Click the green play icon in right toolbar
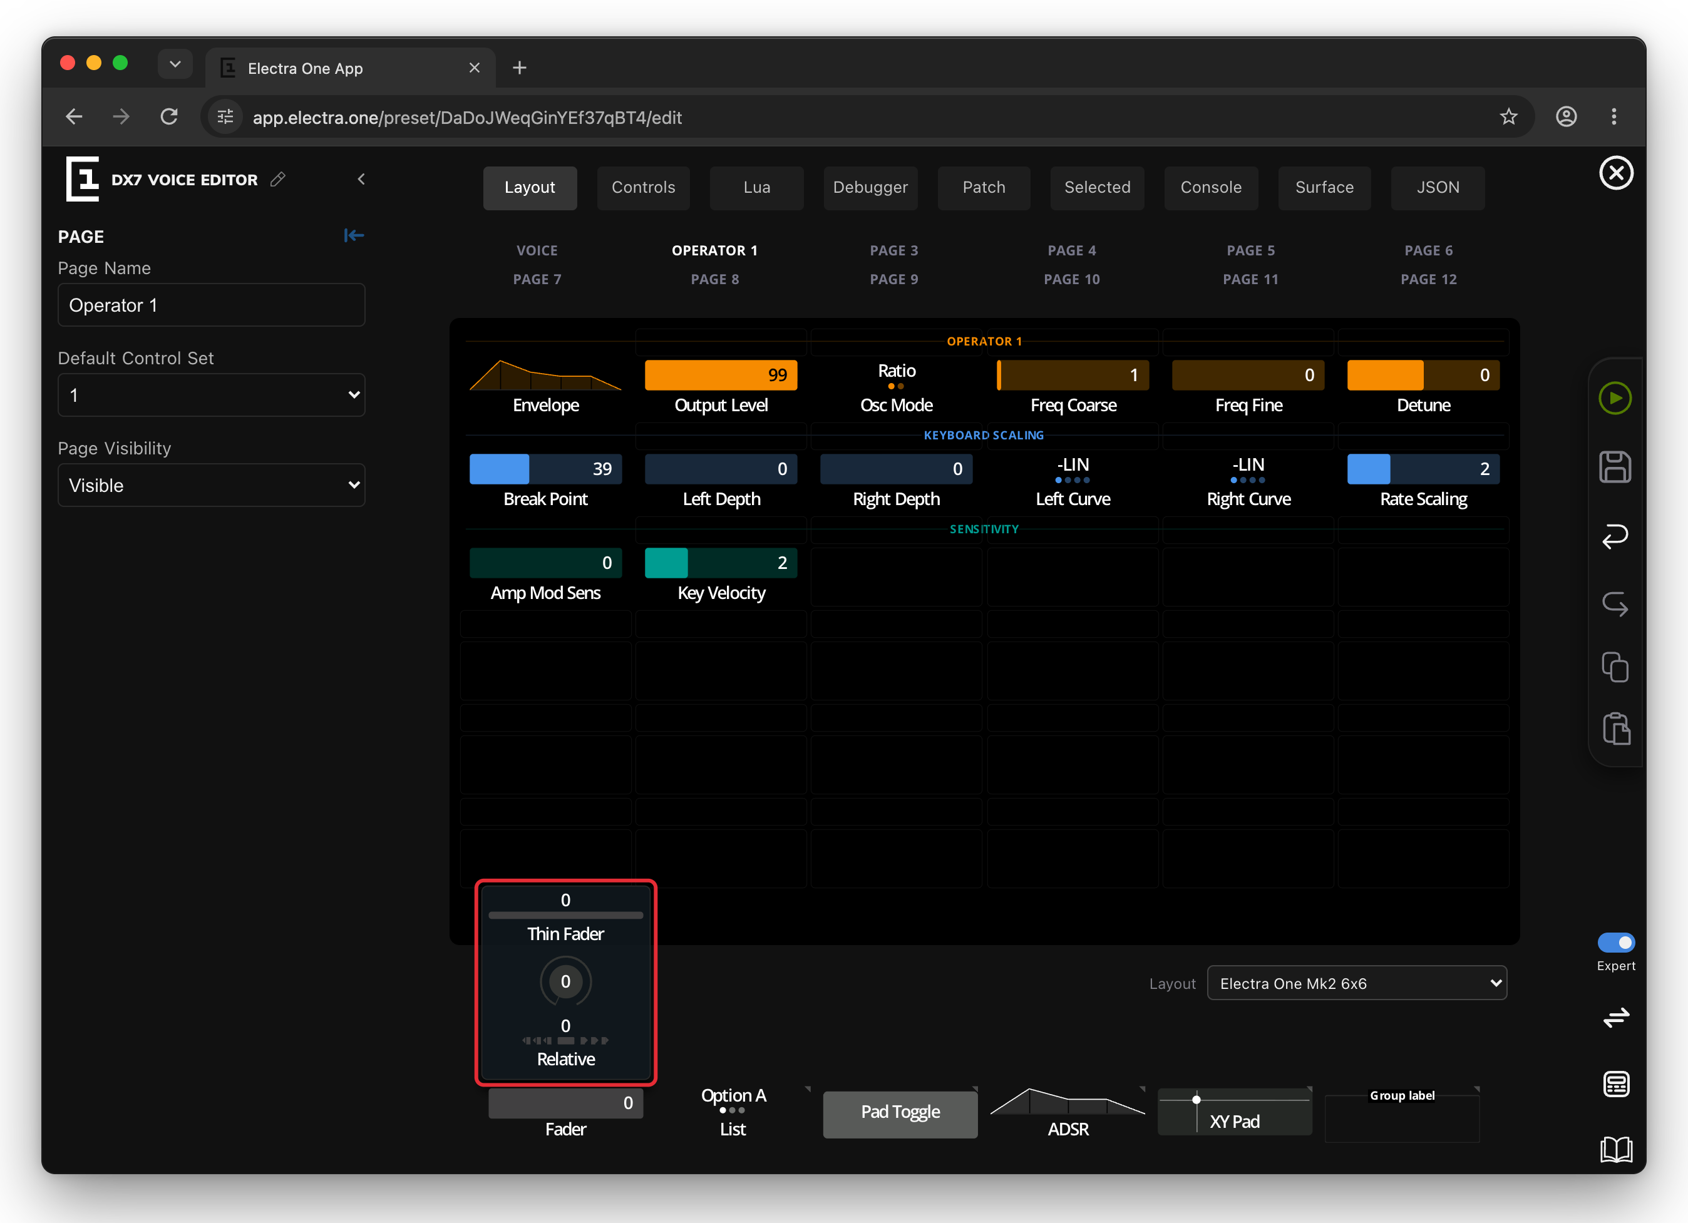This screenshot has width=1688, height=1223. (x=1615, y=398)
